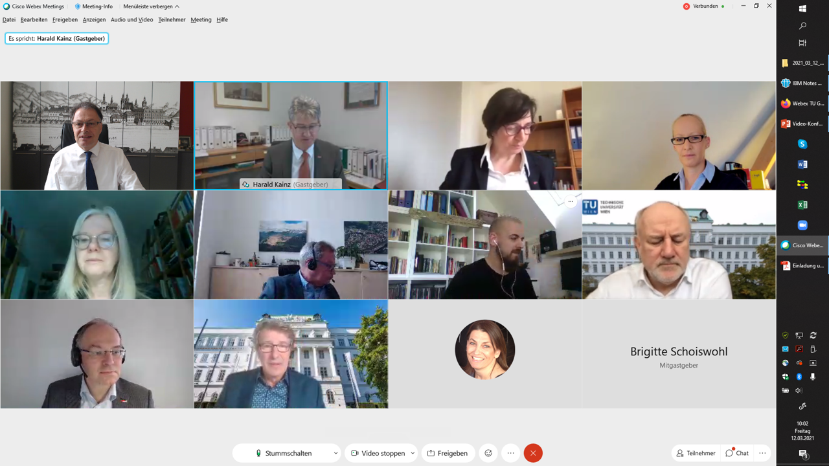
Task: Open Skype from the taskbar
Action: click(802, 144)
